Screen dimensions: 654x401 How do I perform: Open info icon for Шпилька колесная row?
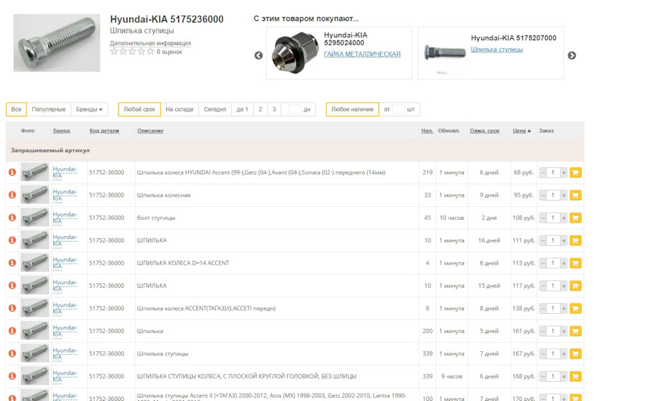12,195
